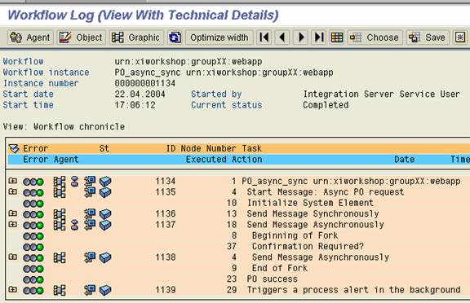Click status lights of Beginning of Fork row

[33, 236]
